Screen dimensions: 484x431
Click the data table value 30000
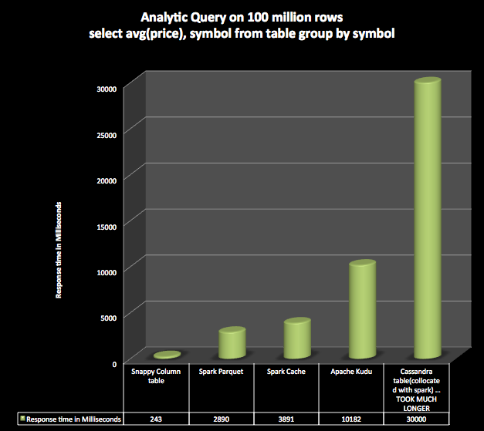click(416, 419)
